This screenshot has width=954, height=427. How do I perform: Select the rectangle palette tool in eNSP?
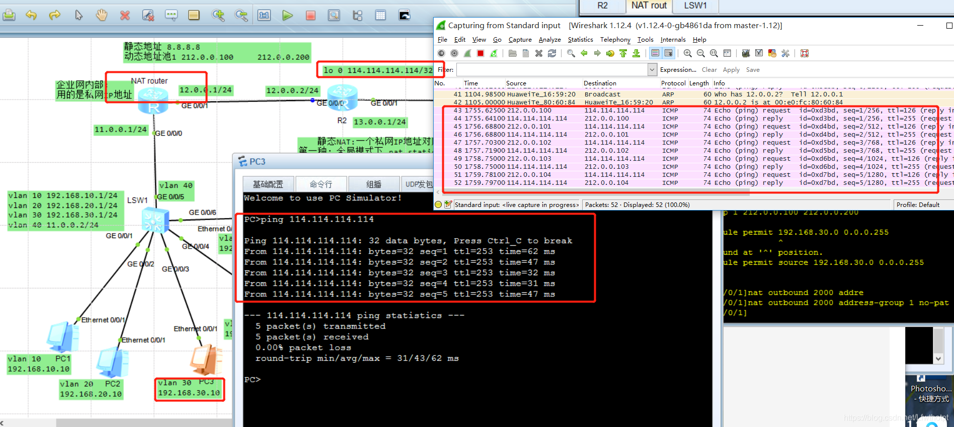point(194,15)
